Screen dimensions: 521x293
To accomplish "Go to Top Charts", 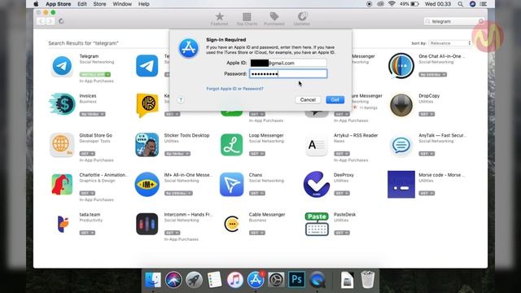I will tap(247, 19).
